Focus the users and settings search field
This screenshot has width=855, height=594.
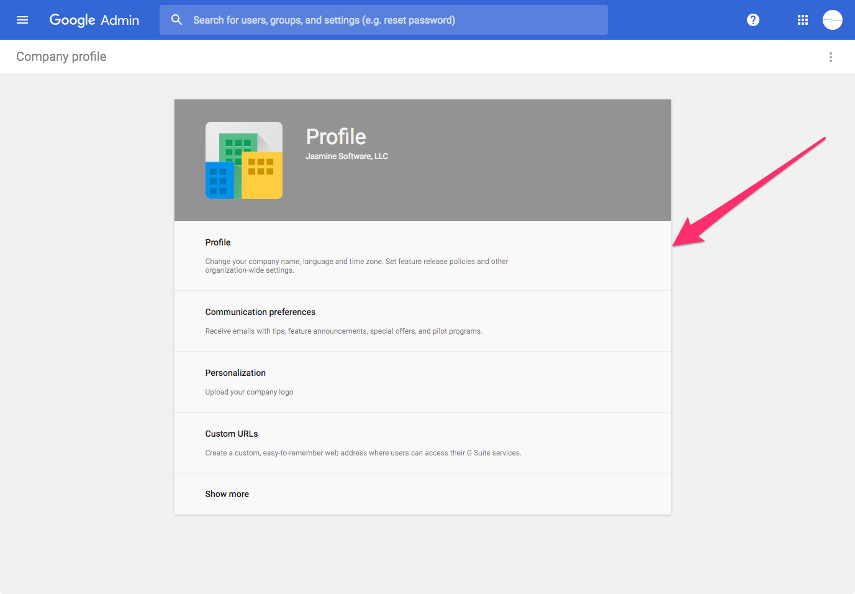click(384, 20)
